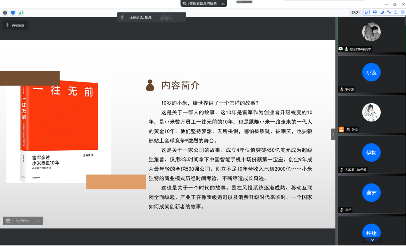Select 小波 participant video tile
The width and height of the screenshot is (406, 246).
tap(371, 73)
